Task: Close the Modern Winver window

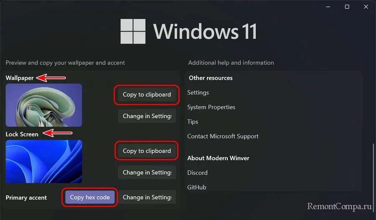Action: (x=366, y=7)
